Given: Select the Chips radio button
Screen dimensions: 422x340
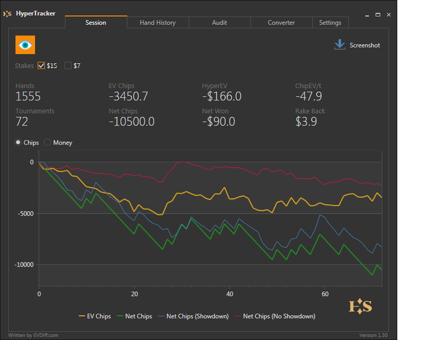Looking at the screenshot, I should [x=19, y=143].
